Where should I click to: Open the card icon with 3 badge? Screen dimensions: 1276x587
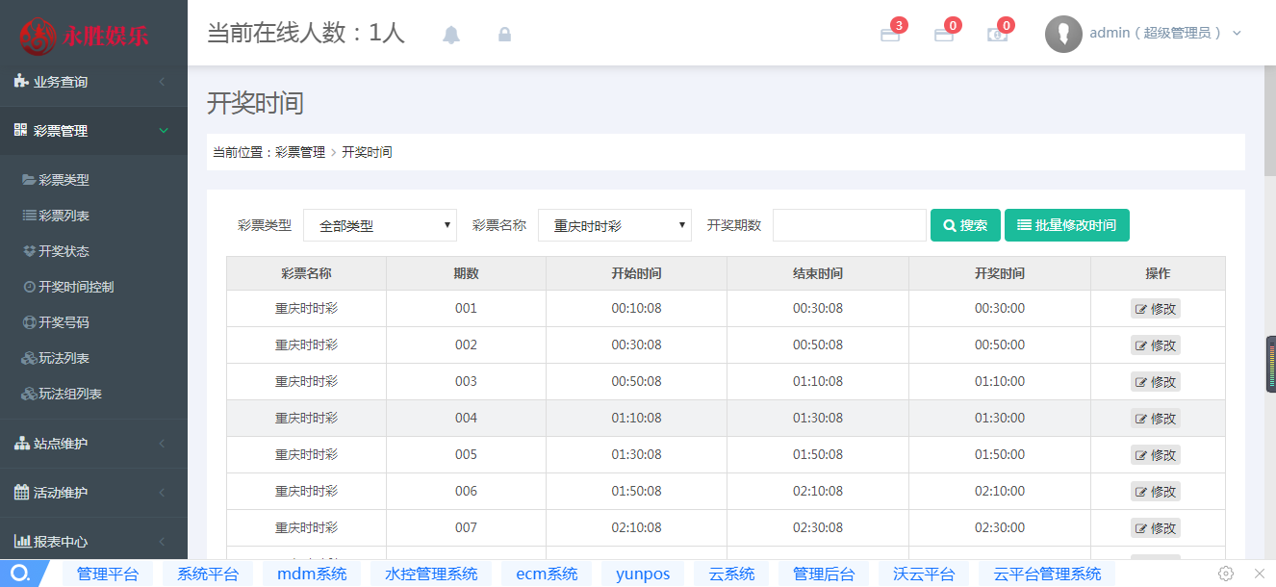click(x=890, y=35)
